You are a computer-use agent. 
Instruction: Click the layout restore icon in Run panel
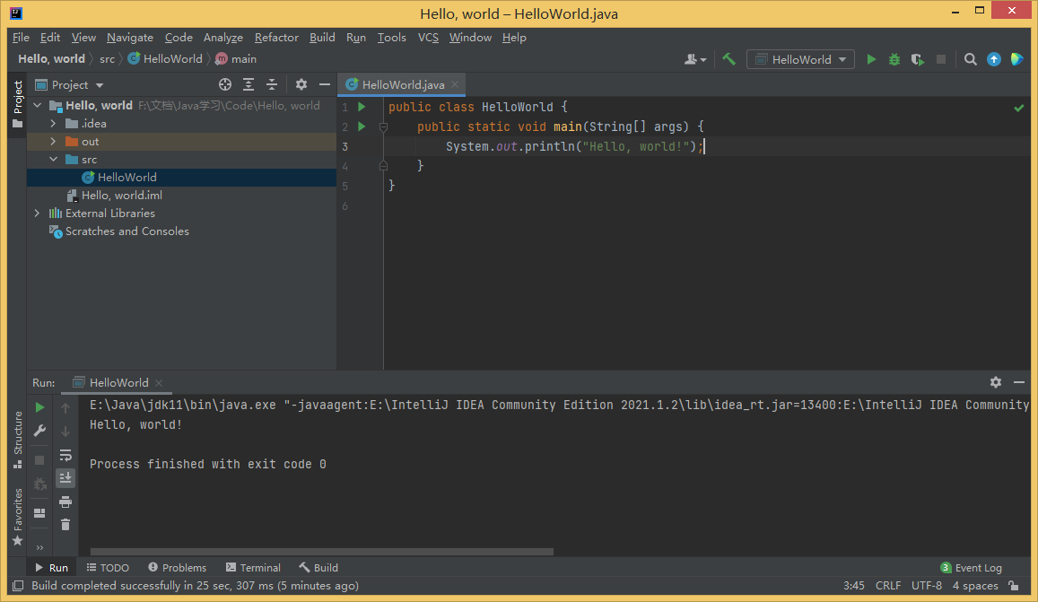pos(39,513)
